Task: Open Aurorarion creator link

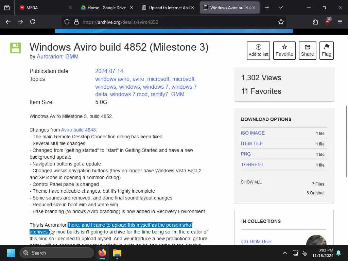Action: pyautogui.click(x=50, y=57)
